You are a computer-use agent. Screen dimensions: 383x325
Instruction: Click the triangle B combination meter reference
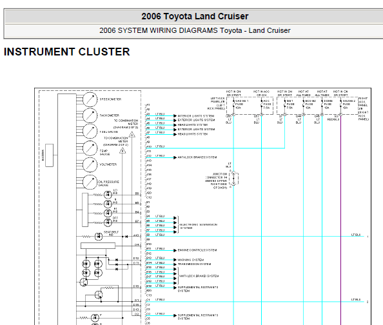point(123,150)
